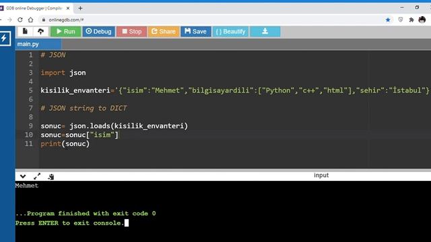Screen dimensions: 431x242
Task: Stop the running program
Action: (132, 32)
